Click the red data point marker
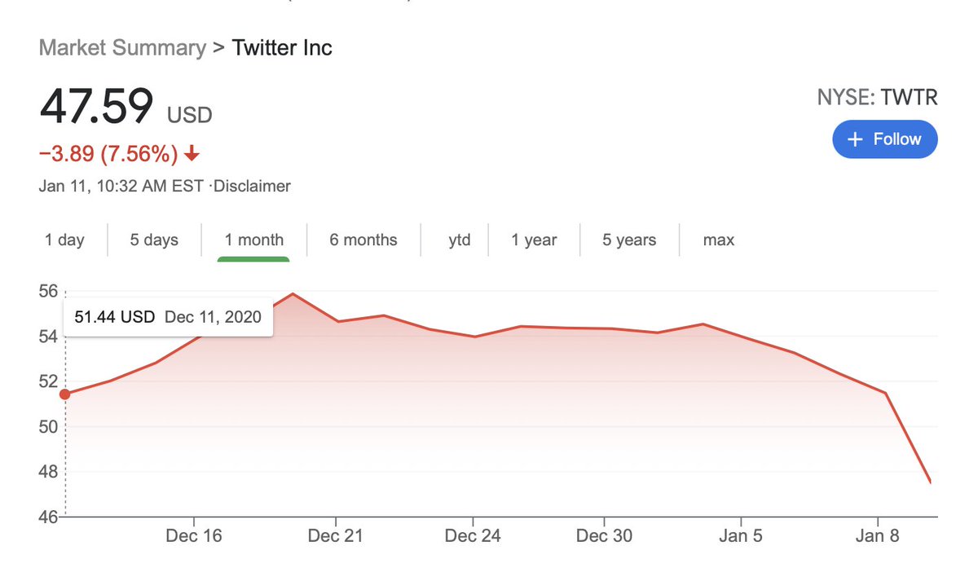 coord(65,394)
